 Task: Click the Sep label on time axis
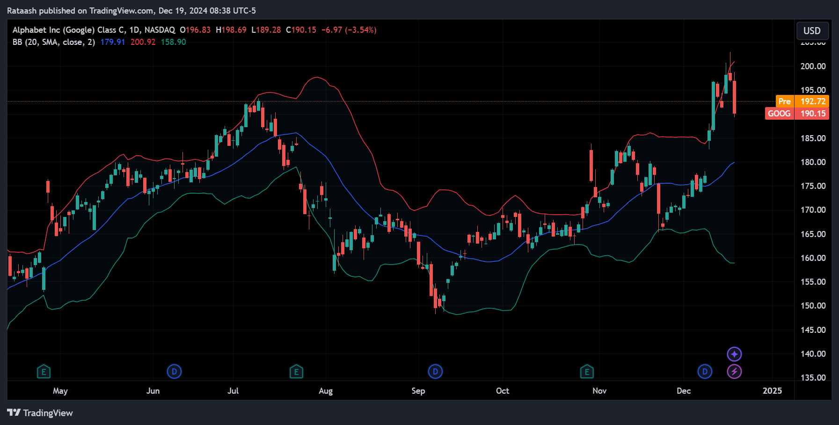point(418,391)
